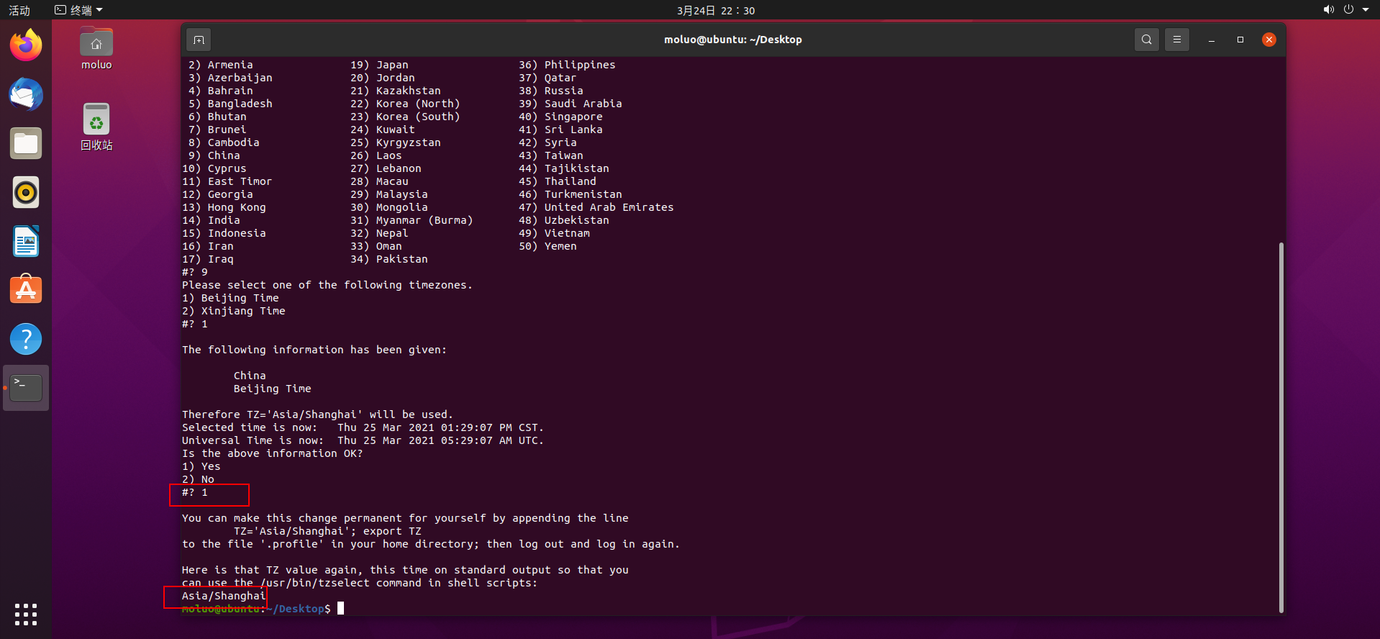Click "2) Xinjiang Time" timezone option
The image size is (1380, 639).
[x=234, y=311]
